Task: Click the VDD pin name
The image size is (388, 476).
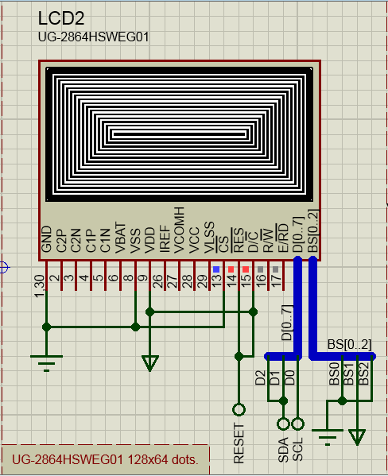Action: 149,240
